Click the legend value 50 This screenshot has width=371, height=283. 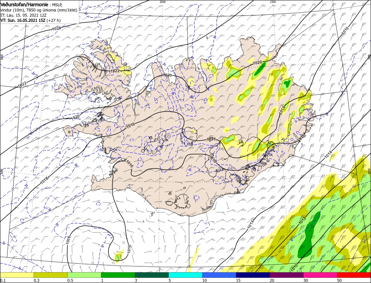point(339,280)
